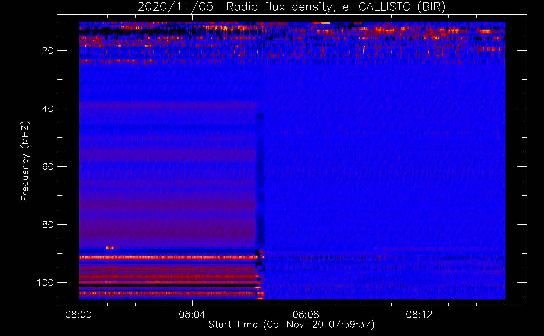Click the '08:08' time tick label

pyautogui.click(x=306, y=315)
